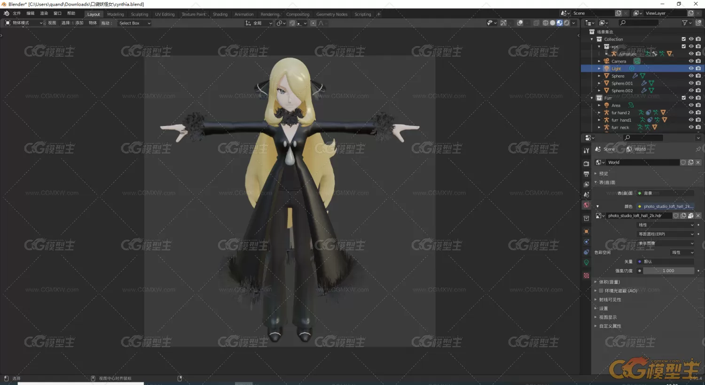The image size is (705, 385).
Task: Toggle proportional editing icon
Action: pos(313,23)
